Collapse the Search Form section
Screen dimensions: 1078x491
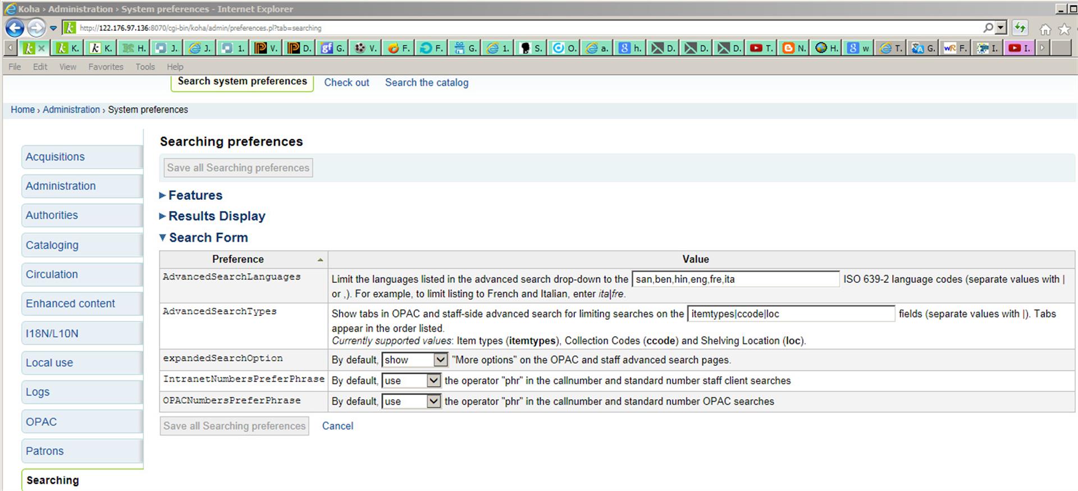tap(203, 237)
